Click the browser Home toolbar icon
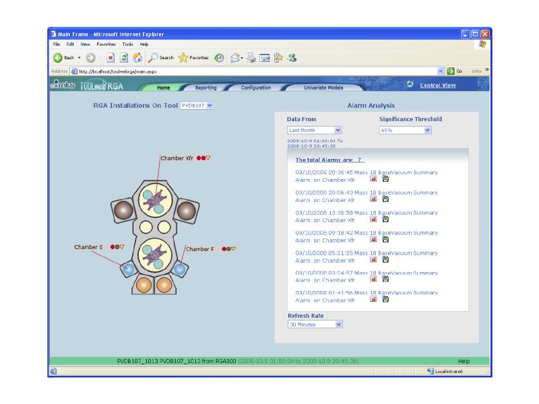Screen dimensions: 539x404 click(137, 58)
